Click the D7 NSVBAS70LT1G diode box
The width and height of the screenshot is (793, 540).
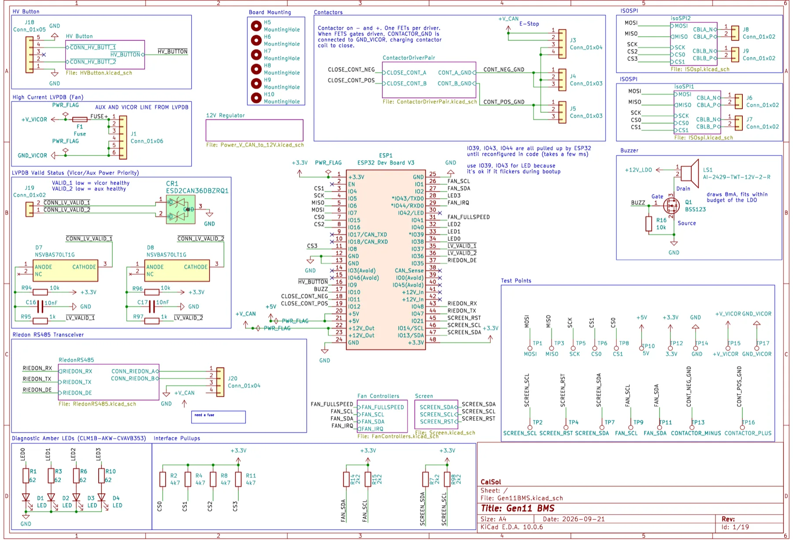coord(66,270)
